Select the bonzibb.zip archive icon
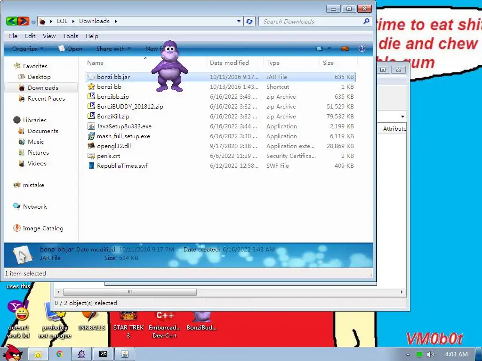This screenshot has height=361, width=482. point(91,96)
